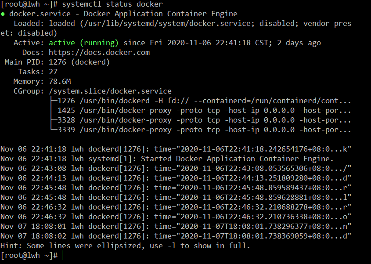The image size is (371, 264).
Task: Click the 'systemctl status docker' command text
Action: pyautogui.click(x=112, y=4)
